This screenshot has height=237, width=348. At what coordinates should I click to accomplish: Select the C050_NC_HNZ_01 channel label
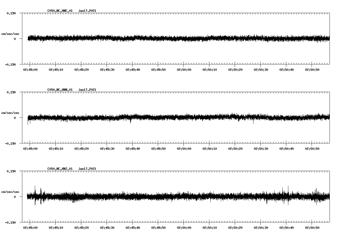[x=59, y=169]
